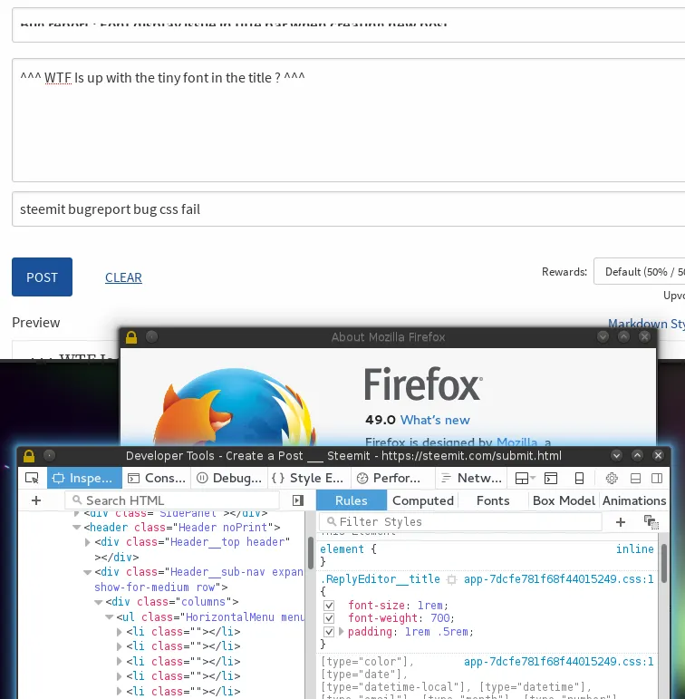Add a new style rule with plus icon
This screenshot has height=699, width=685.
pyautogui.click(x=621, y=521)
